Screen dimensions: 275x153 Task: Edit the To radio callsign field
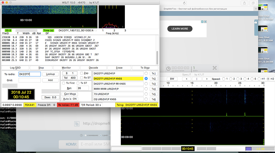click(x=30, y=74)
